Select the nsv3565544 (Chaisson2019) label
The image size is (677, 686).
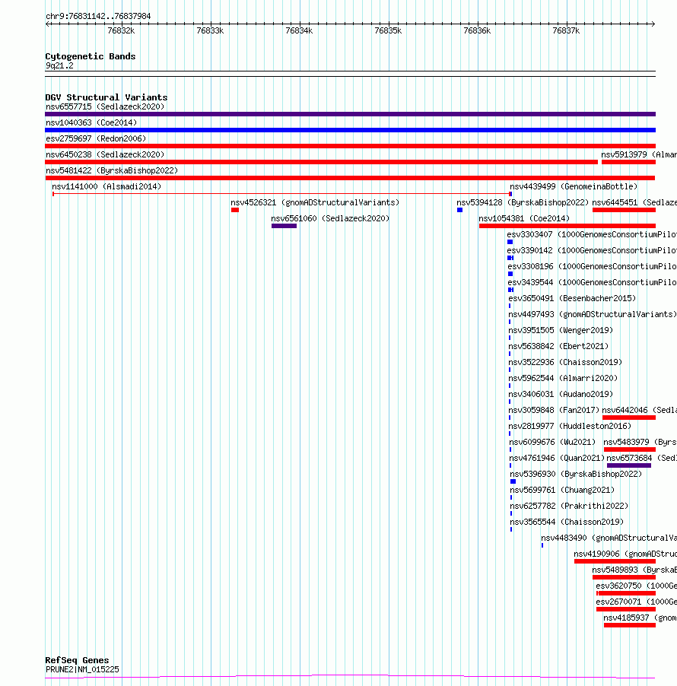click(567, 522)
